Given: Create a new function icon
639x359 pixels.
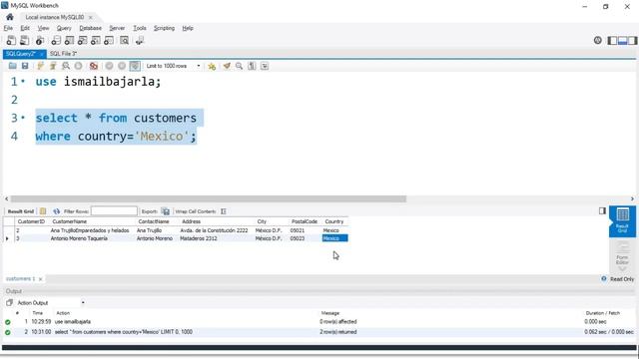Looking at the screenshot, I should pos(109,40).
